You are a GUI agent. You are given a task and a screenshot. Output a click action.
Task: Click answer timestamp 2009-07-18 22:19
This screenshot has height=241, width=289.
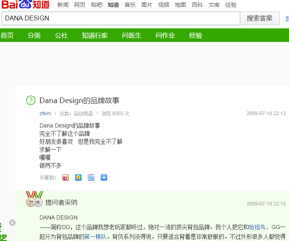[266, 203]
